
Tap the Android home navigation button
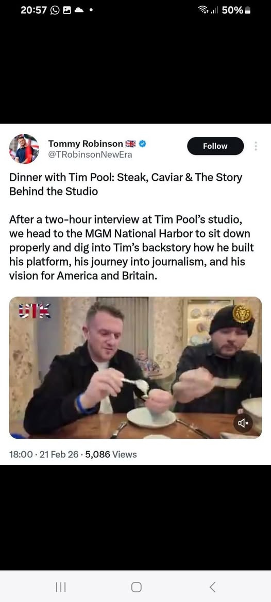pos(136,587)
